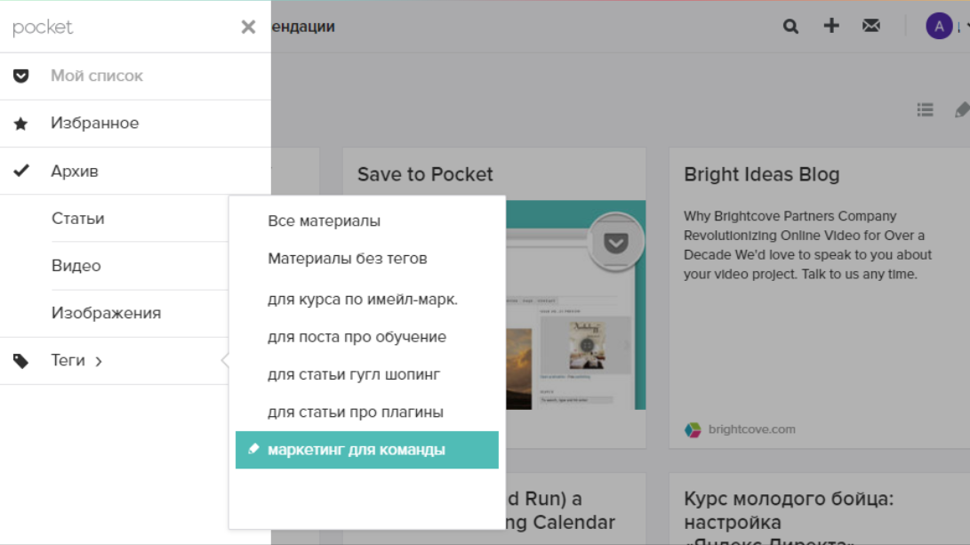Screen dimensions: 970x545
Task: Open the Marketing Calendar article title
Action: point(561,510)
